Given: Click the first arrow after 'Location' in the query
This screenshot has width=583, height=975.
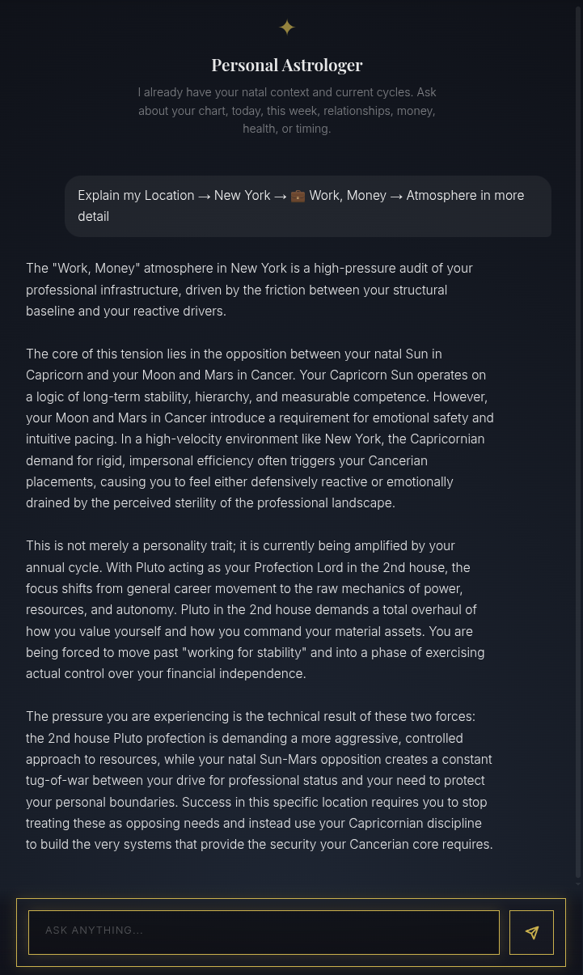Looking at the screenshot, I should (x=205, y=196).
